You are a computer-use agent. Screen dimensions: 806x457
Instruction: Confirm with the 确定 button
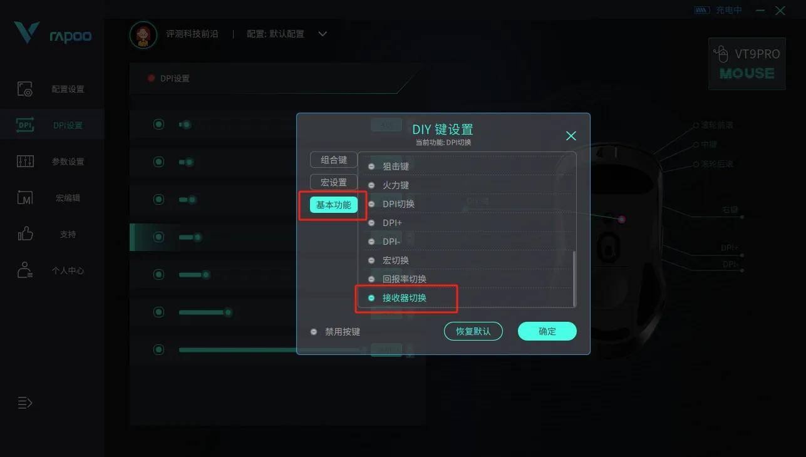[547, 331]
